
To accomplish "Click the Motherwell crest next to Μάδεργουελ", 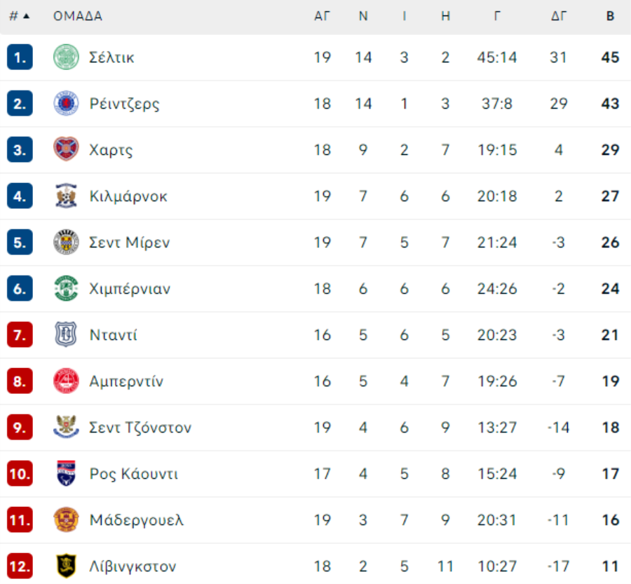I will [66, 520].
